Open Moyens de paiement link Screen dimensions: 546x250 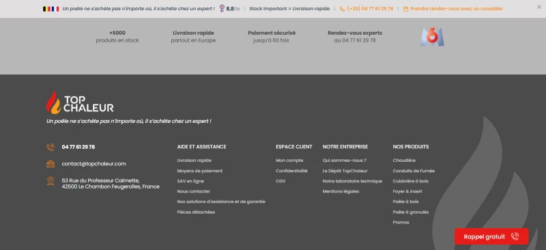(x=199, y=171)
